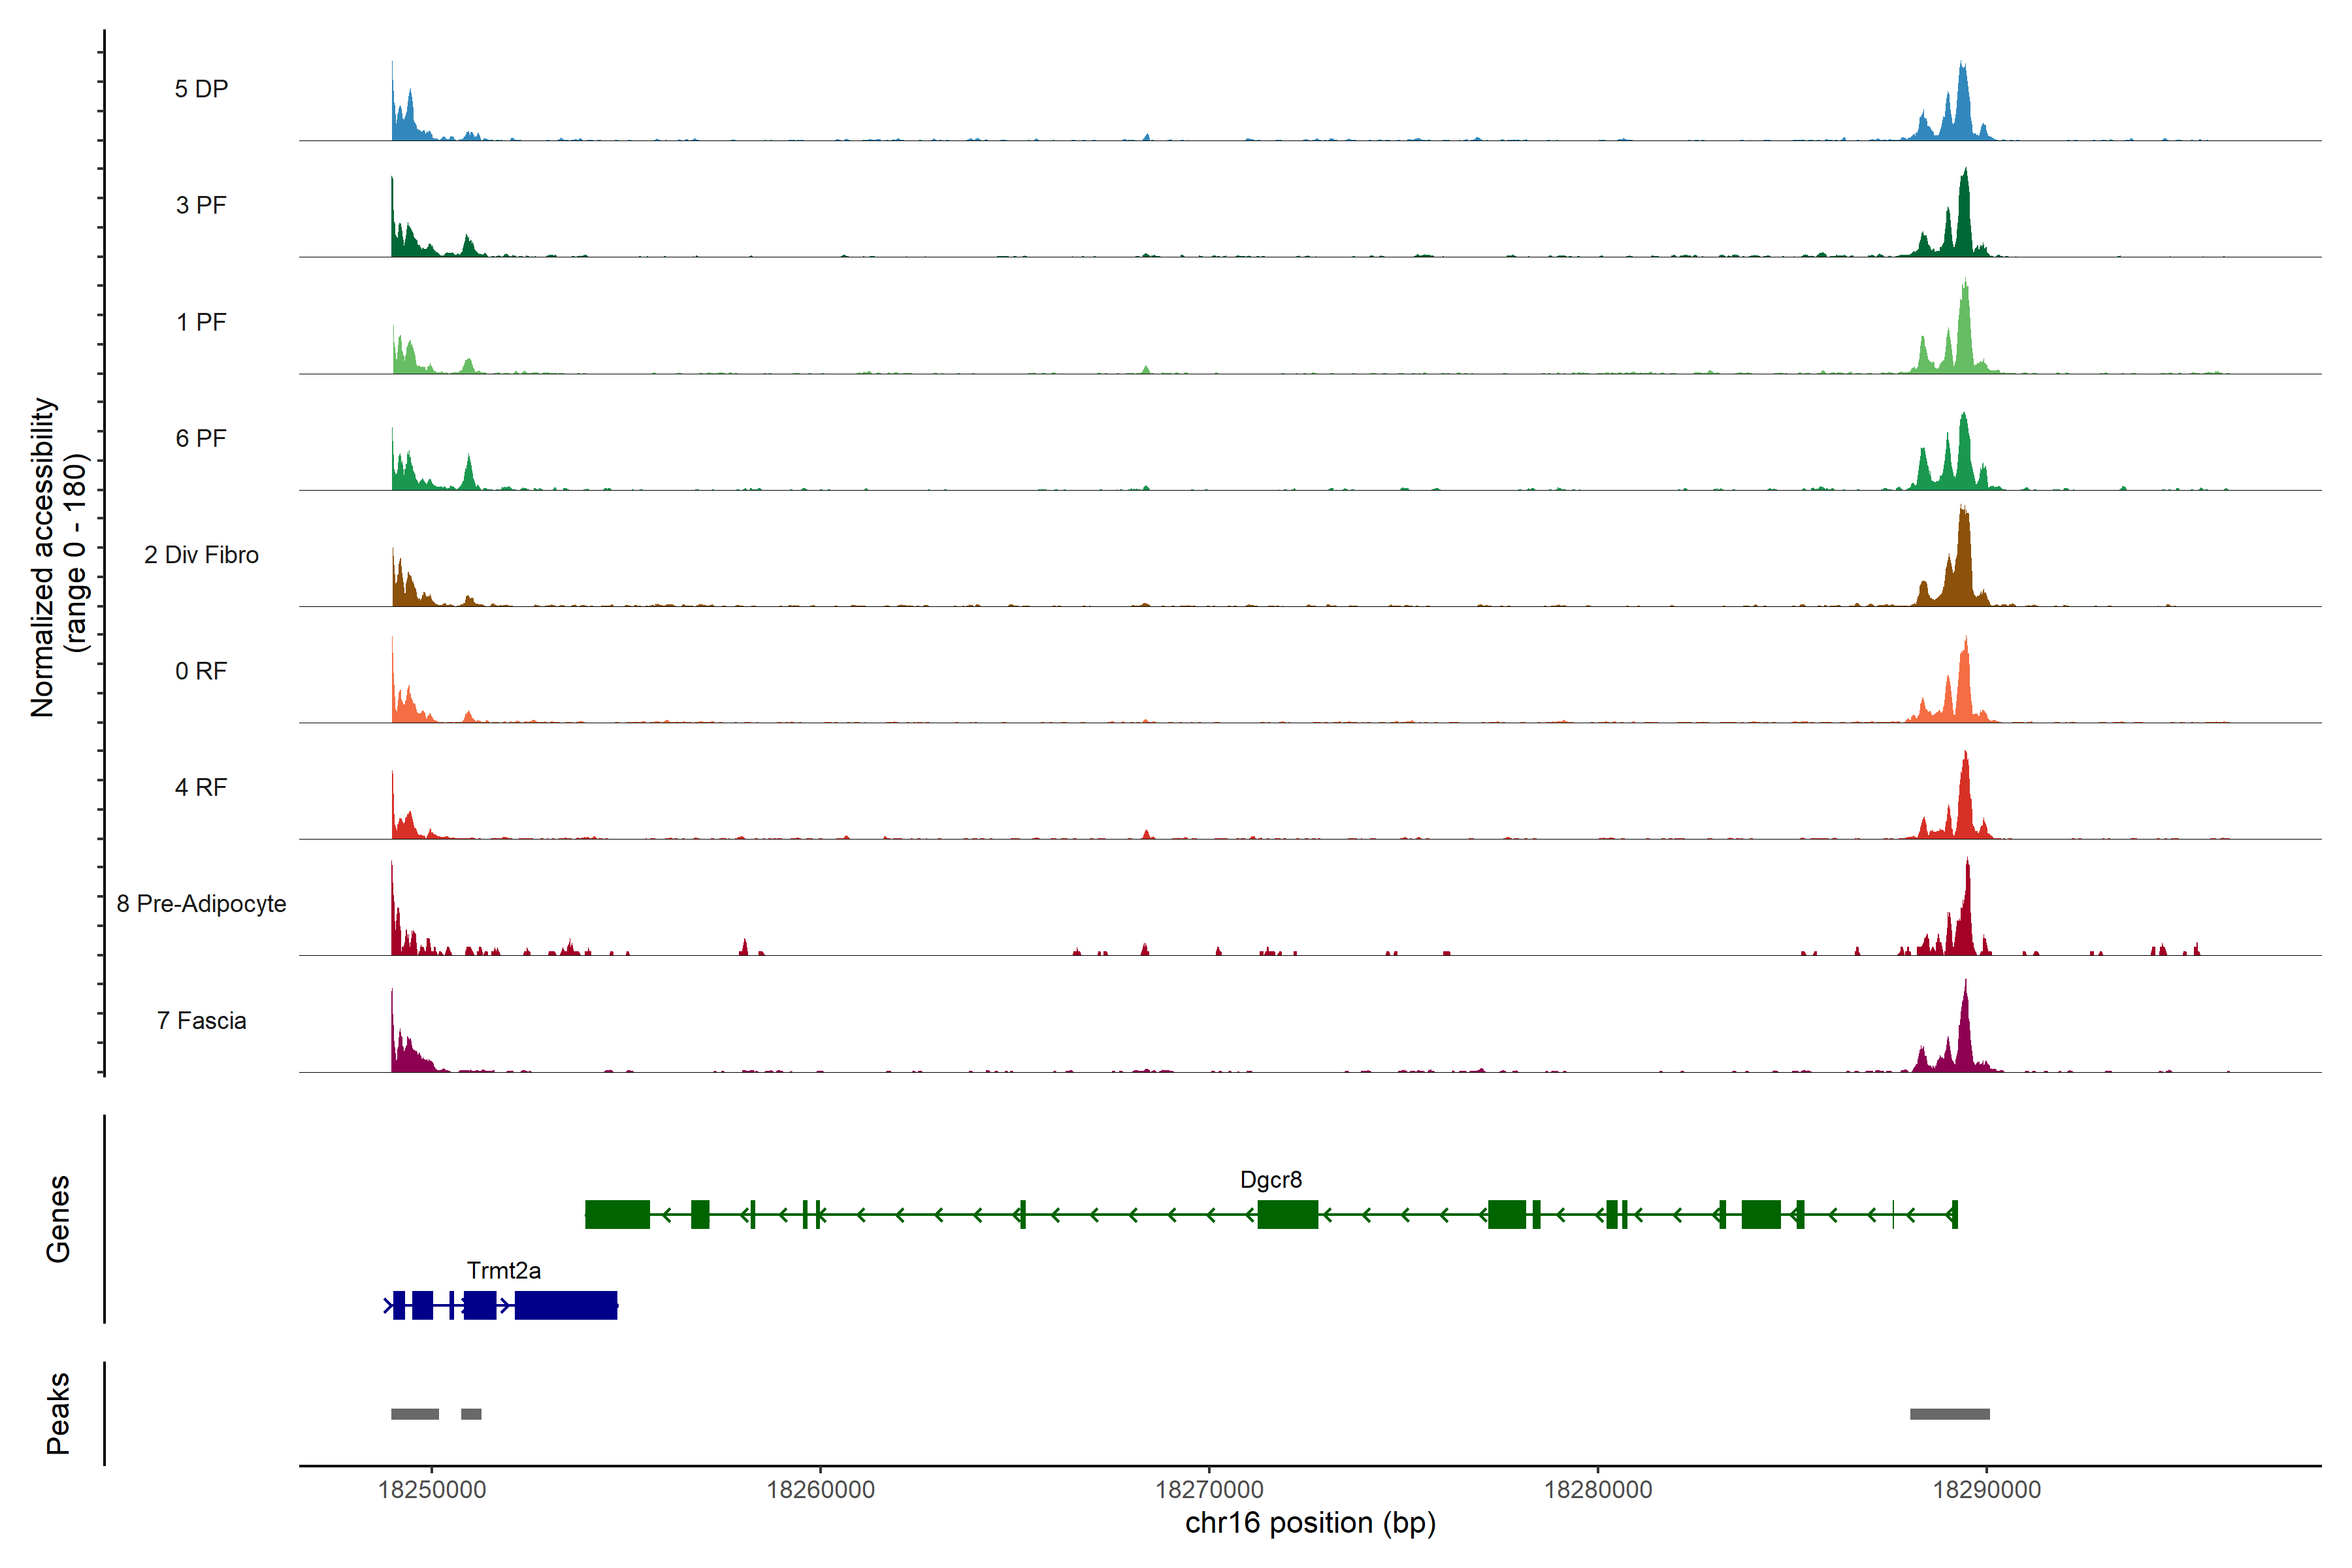Click the largest blue Trmt2a exon

(x=566, y=1306)
